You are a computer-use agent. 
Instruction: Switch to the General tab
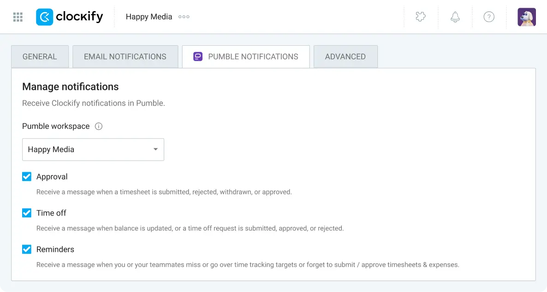tap(40, 57)
